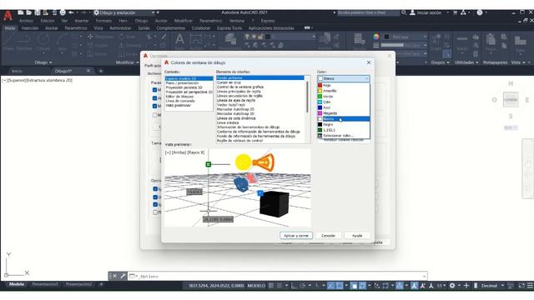
Task: Close the command line with its X icon
Action: point(115,276)
